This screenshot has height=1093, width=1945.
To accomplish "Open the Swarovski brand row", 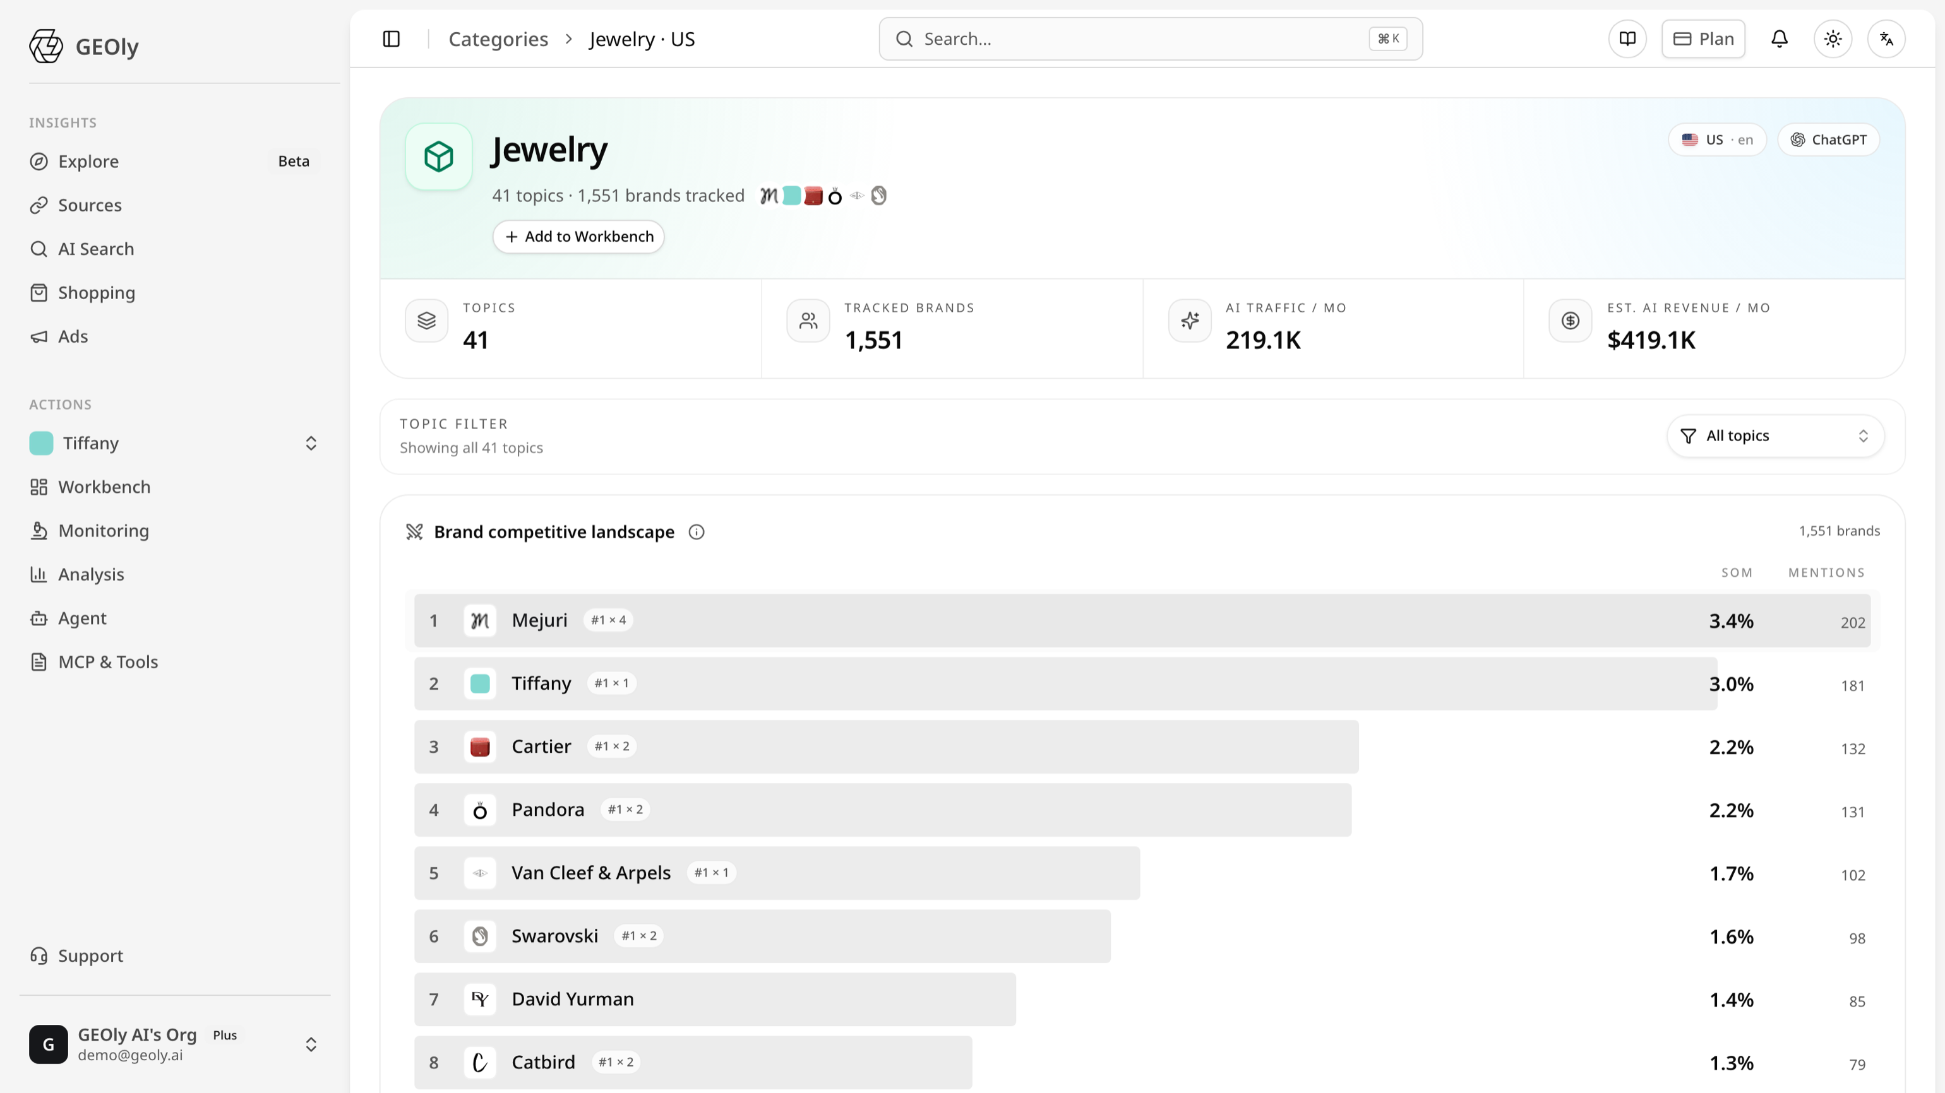I will pos(1142,936).
